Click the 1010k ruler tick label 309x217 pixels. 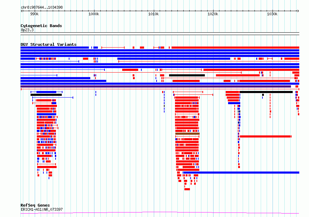click(x=153, y=14)
